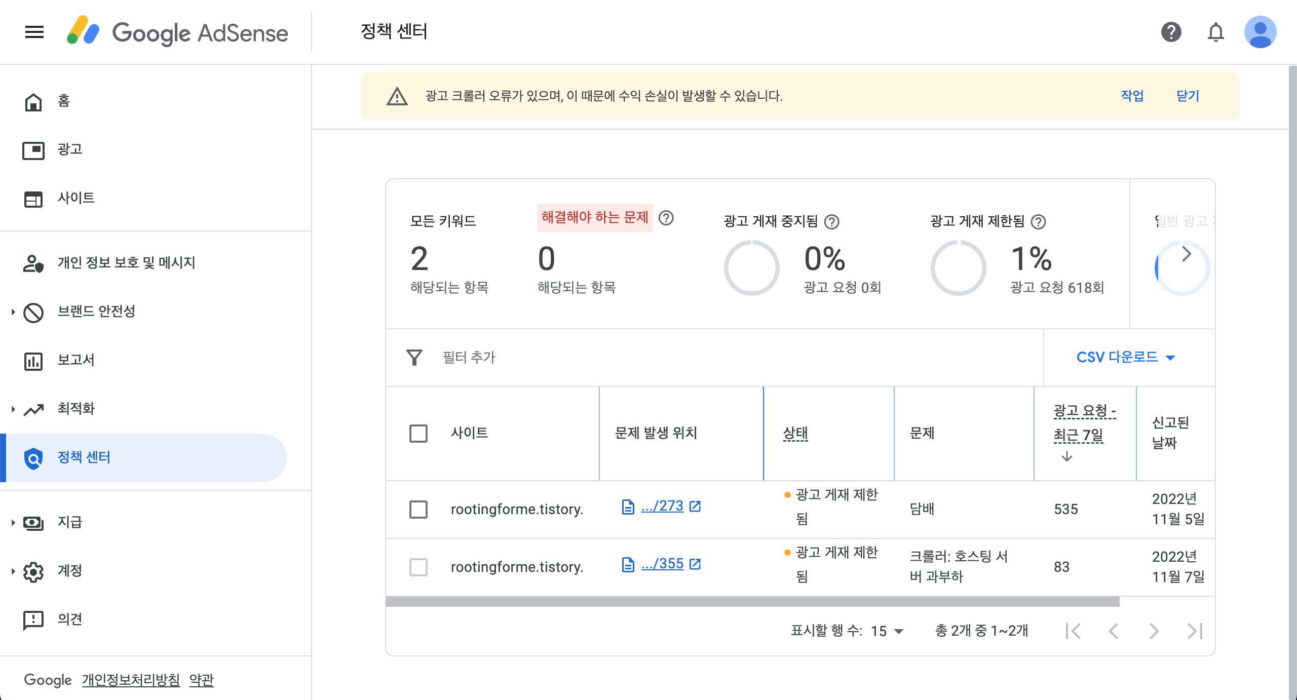Click the right arrow on summary cards
The width and height of the screenshot is (1297, 700).
coord(1186,254)
